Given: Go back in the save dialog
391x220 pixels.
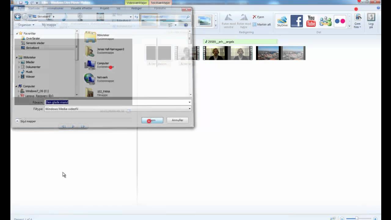Looking at the screenshot, I should click(x=17, y=16).
